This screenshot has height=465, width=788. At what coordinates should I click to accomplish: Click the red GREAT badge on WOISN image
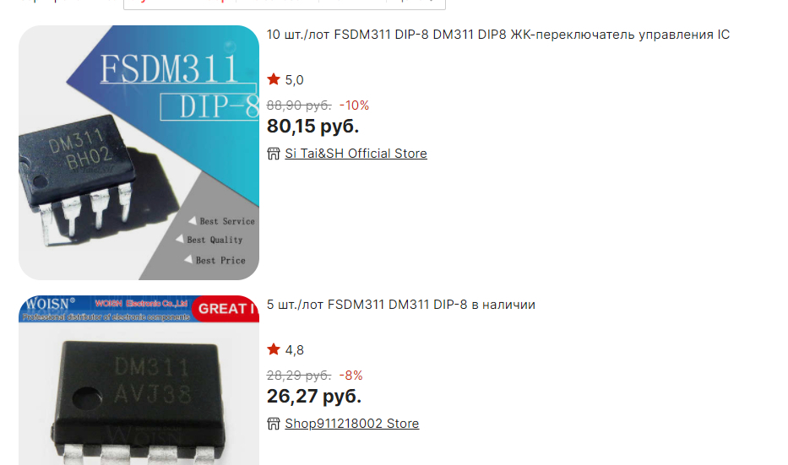coord(226,308)
